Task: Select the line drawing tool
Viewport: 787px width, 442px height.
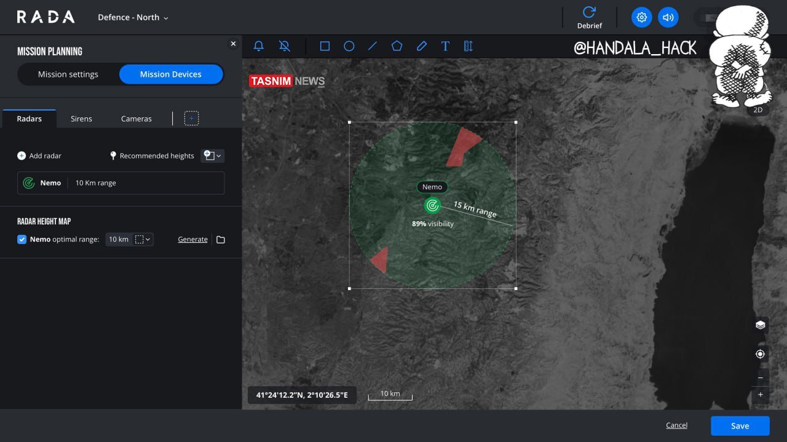Action: [373, 46]
